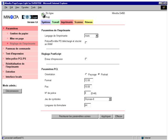Expand the Réinitialisation de l'imprimante arrow
The width and height of the screenshot is (168, 140).
tap(3, 65)
